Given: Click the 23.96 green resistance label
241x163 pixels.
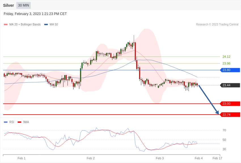Looking at the screenshot, I should 227,63.
